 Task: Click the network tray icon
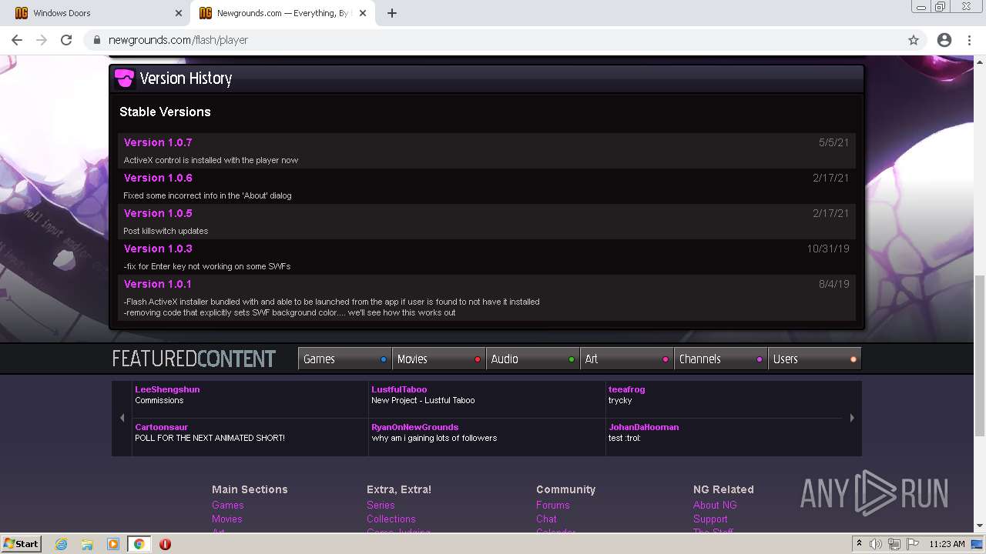coord(894,544)
